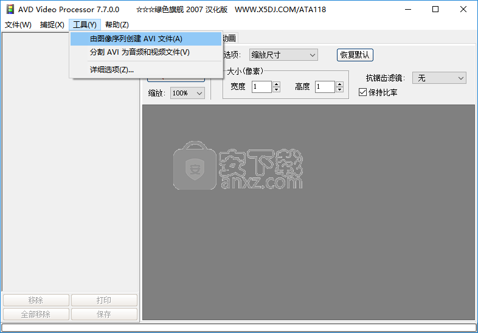Click the 恢复默认 button
The image size is (478, 333).
pyautogui.click(x=355, y=55)
